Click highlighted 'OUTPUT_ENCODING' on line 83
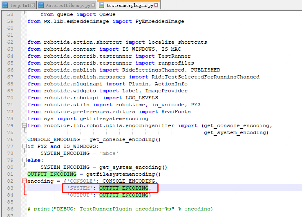Screen dimensions: 302x217 point(124,188)
